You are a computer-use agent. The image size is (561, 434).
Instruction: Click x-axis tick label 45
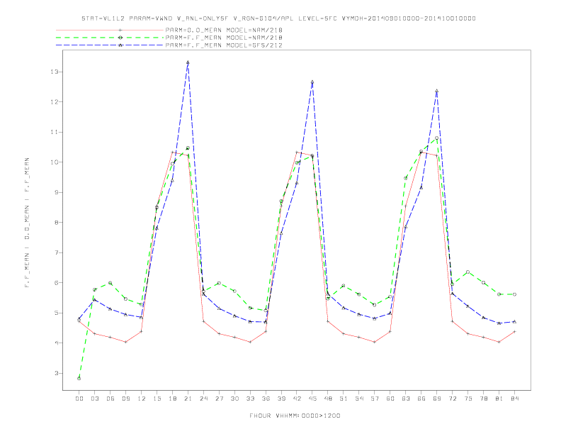[x=312, y=399]
